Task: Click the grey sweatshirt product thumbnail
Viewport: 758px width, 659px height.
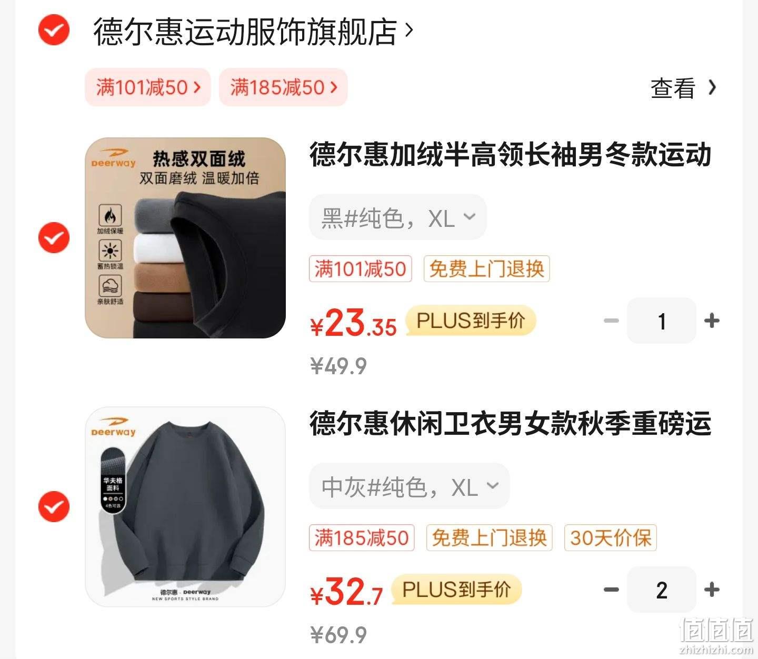Action: coord(185,507)
